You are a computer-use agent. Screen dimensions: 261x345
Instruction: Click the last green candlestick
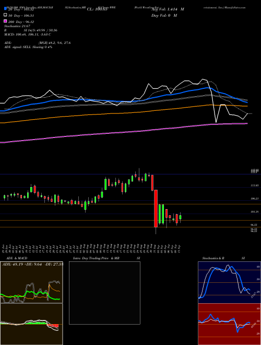pos(180,217)
